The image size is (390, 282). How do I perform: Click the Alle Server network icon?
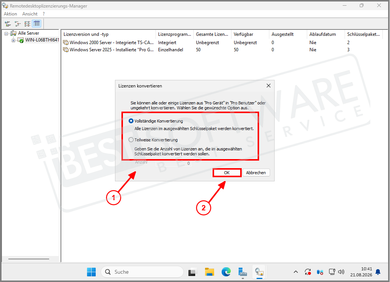13,33
